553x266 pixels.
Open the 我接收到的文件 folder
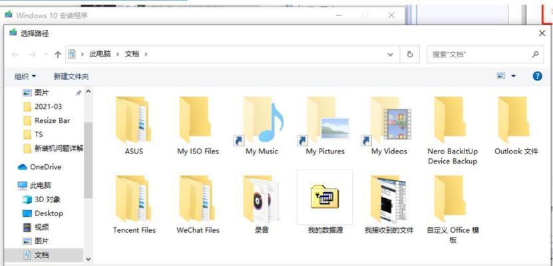[389, 204]
